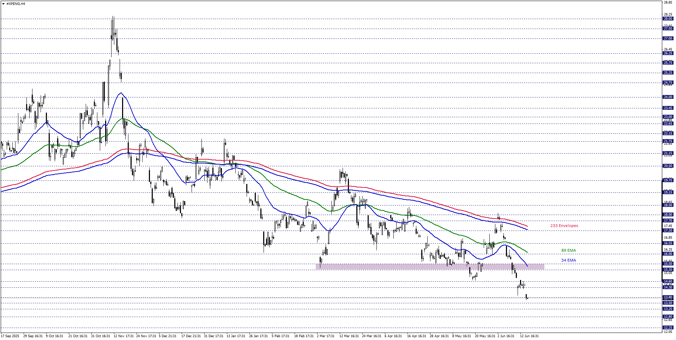Click the 17 Sep 2025 date label

tap(10, 336)
